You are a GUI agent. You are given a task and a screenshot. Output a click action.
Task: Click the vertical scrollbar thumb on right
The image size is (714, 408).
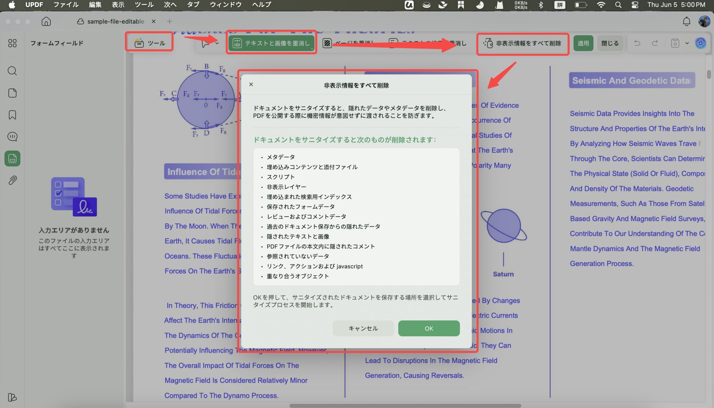coord(709,74)
